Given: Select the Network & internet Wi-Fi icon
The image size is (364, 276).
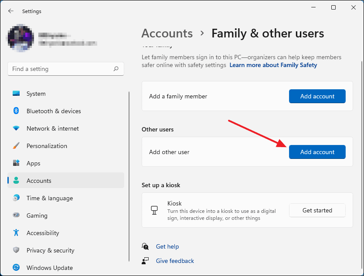Looking at the screenshot, I should coord(16,128).
